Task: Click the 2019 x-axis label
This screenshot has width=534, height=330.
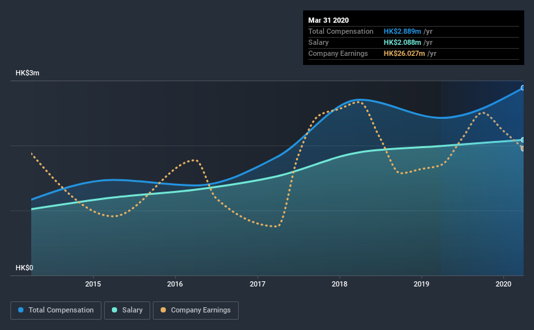Action: (x=421, y=284)
